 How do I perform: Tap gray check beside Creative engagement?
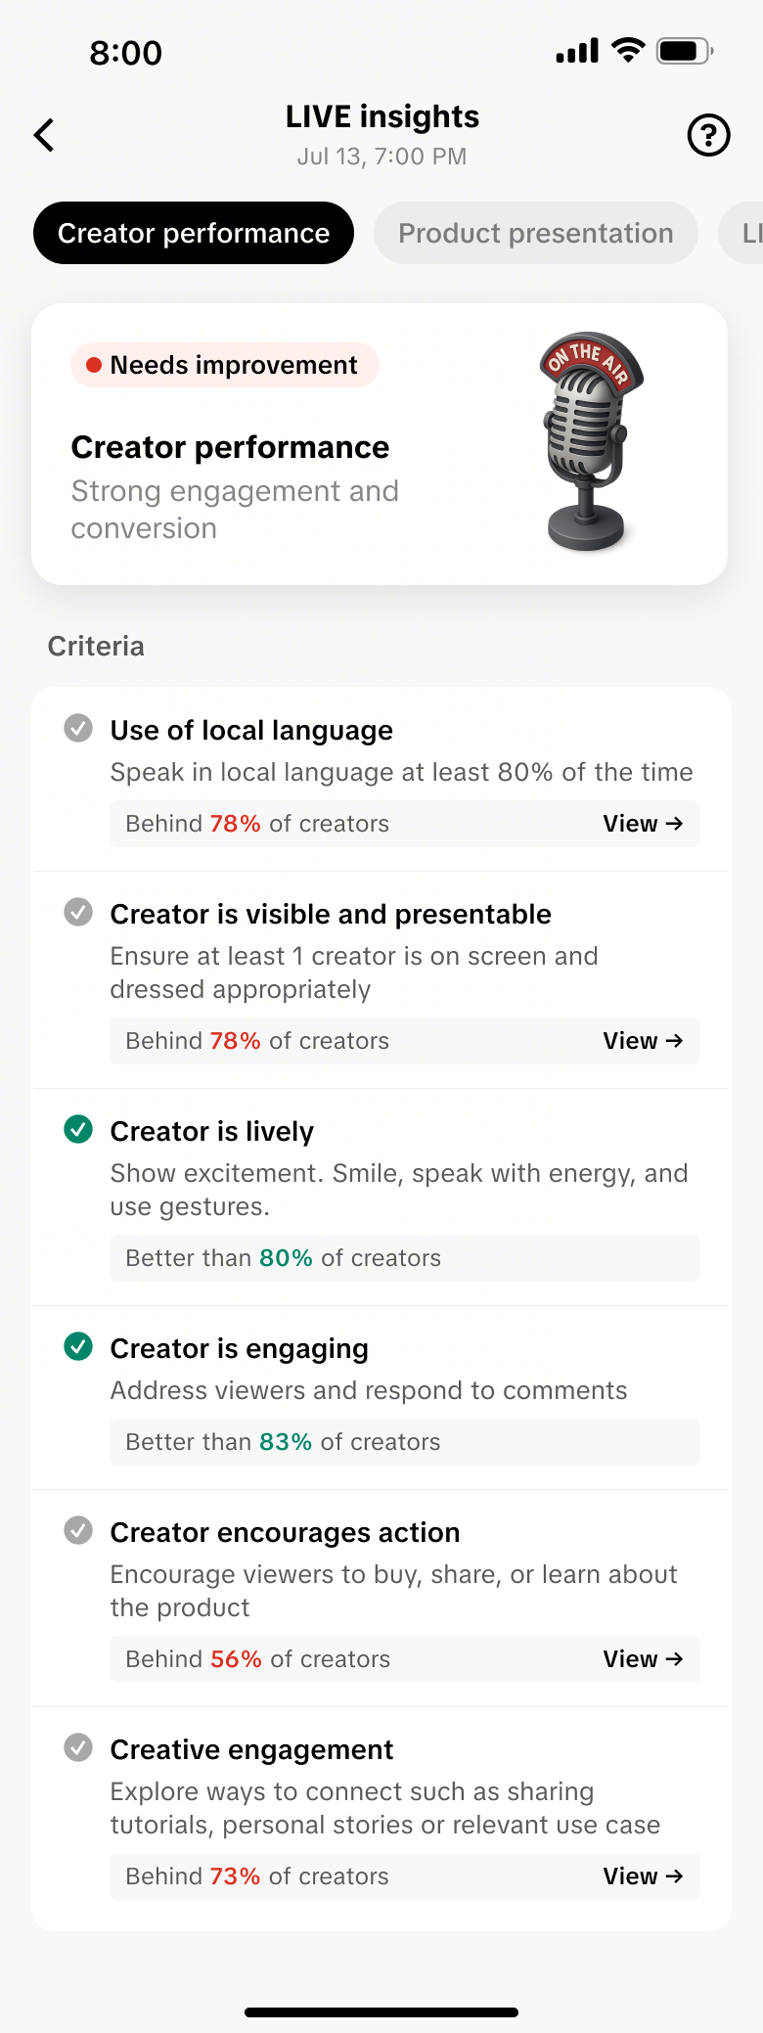(x=78, y=1748)
